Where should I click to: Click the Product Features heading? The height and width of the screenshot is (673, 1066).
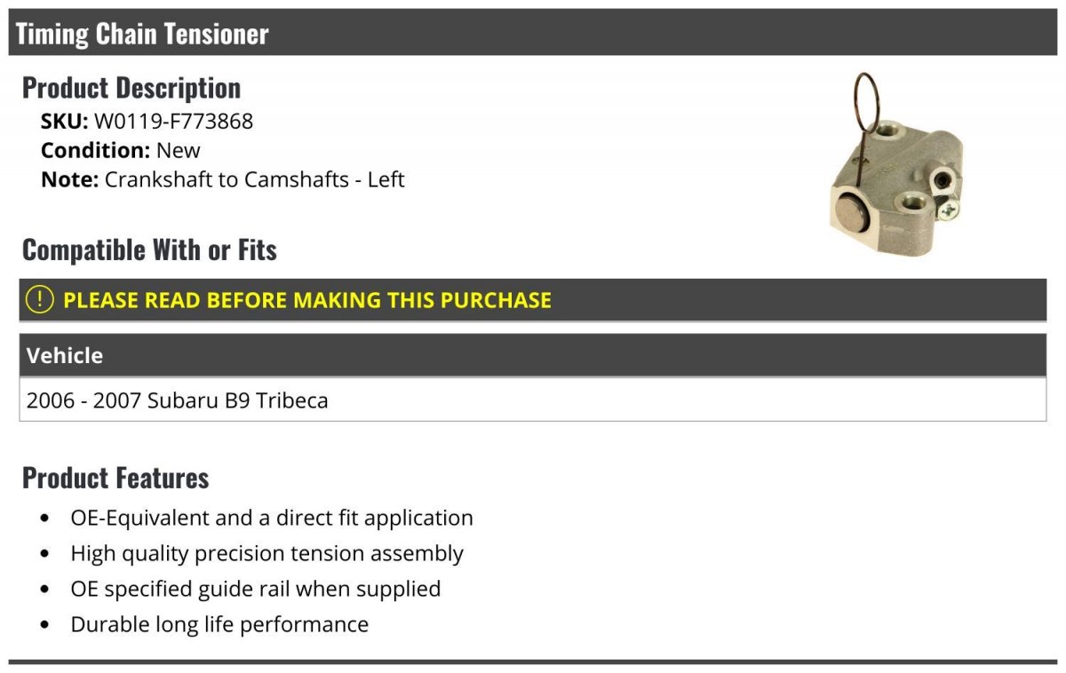[115, 478]
